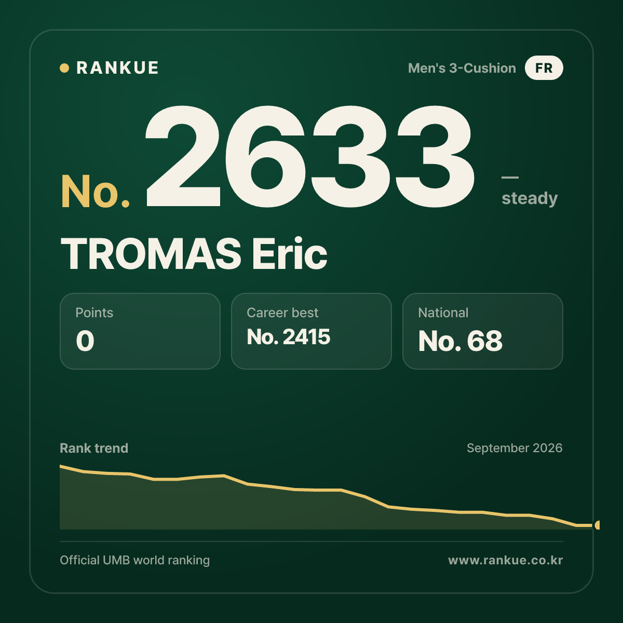
Task: Click the Men's 3-Cushion label
Action: pos(462,68)
